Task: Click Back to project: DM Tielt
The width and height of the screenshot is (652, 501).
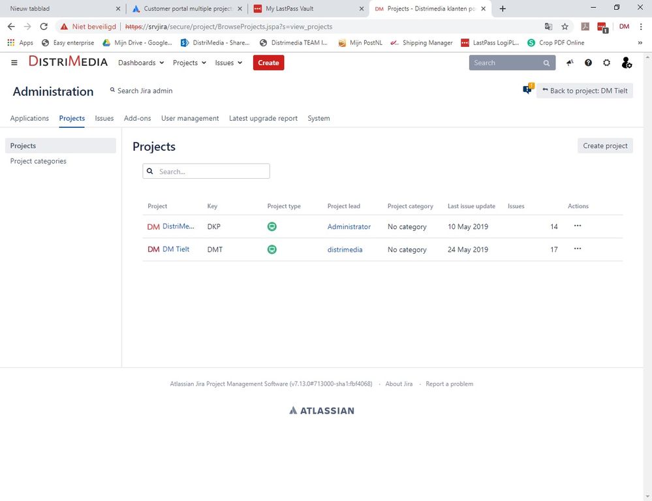Action: (x=585, y=91)
